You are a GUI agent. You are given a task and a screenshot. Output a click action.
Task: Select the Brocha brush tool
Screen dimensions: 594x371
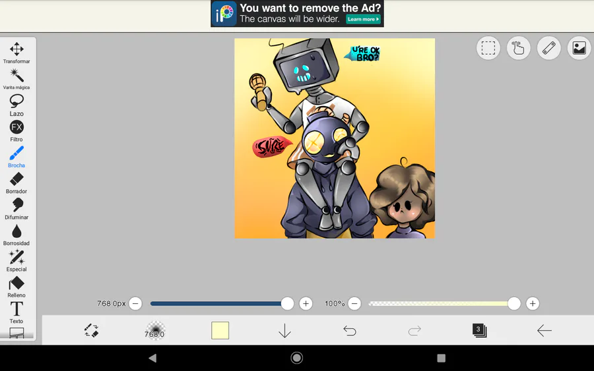(x=16, y=157)
